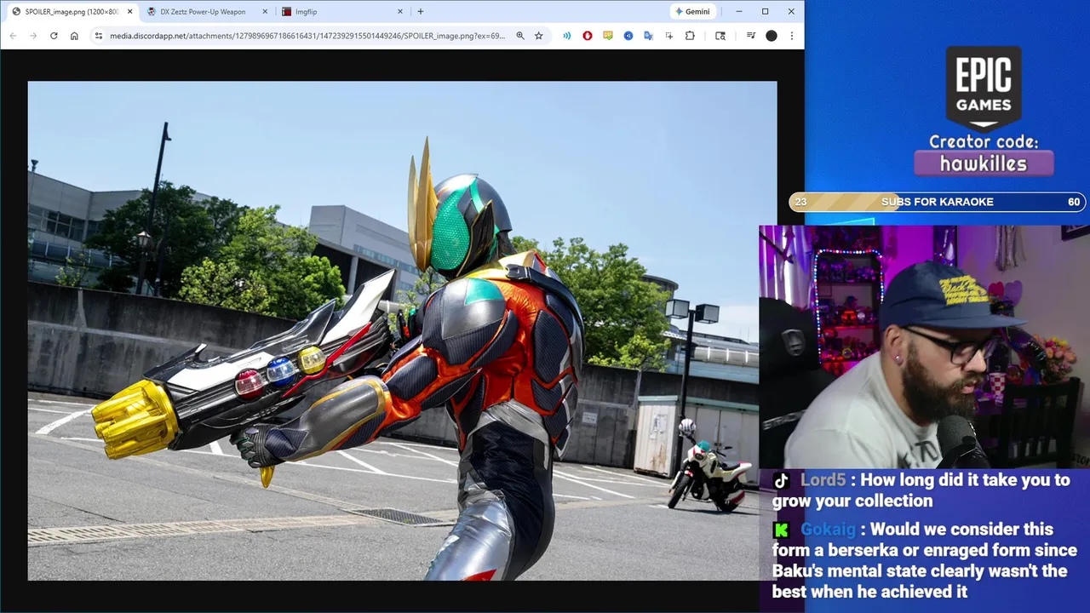
Task: Open the blue circular extension icon
Action: pos(628,36)
